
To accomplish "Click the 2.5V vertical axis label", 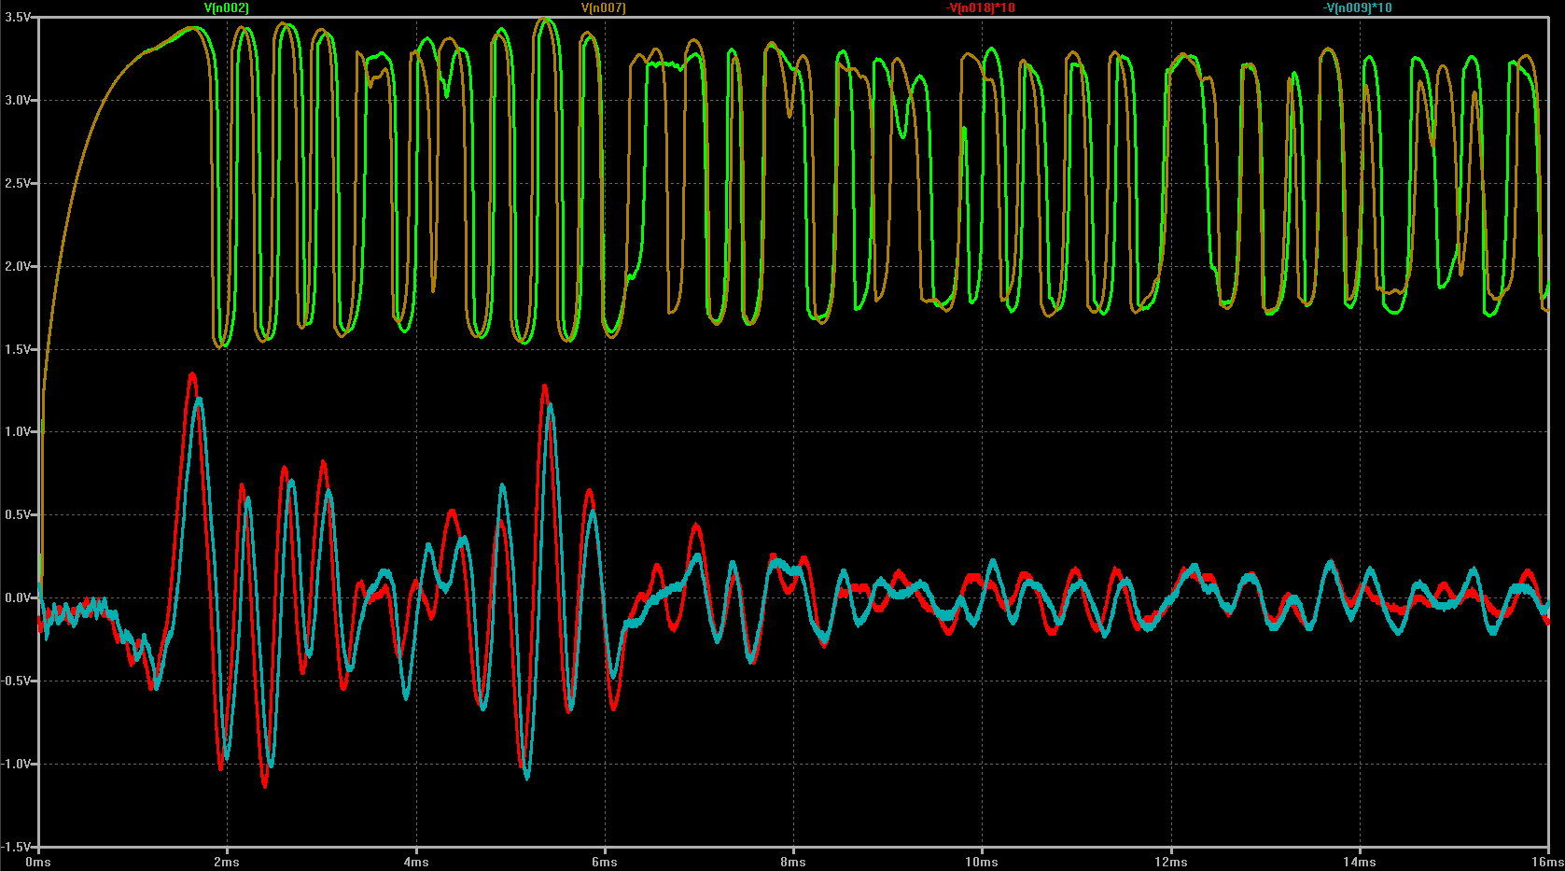I will (x=18, y=183).
